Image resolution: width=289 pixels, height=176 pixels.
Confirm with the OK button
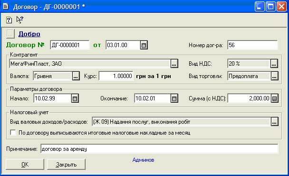[x=25, y=165]
